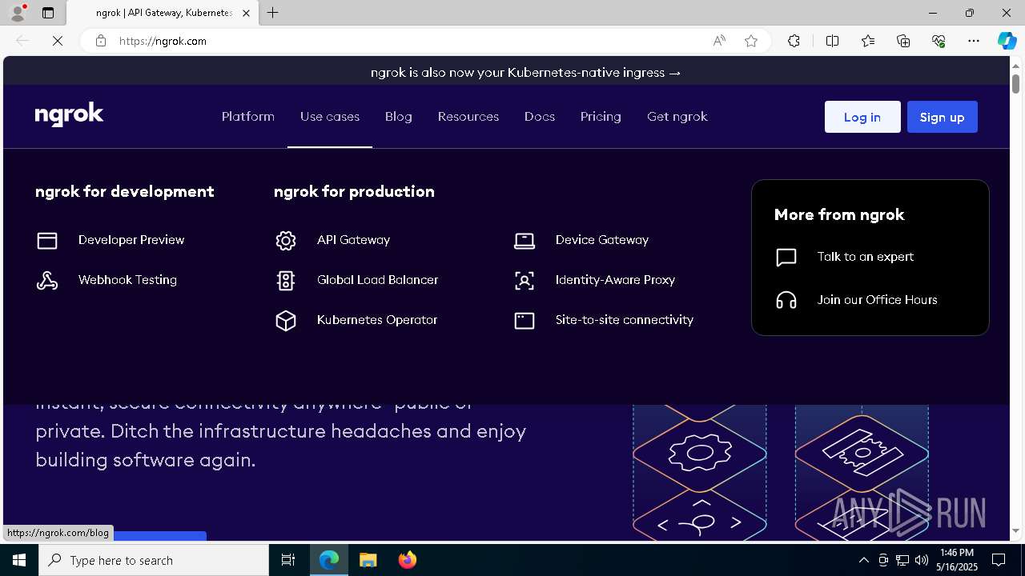The height and width of the screenshot is (576, 1025).
Task: Click the Office Hours headphones icon
Action: (786, 300)
